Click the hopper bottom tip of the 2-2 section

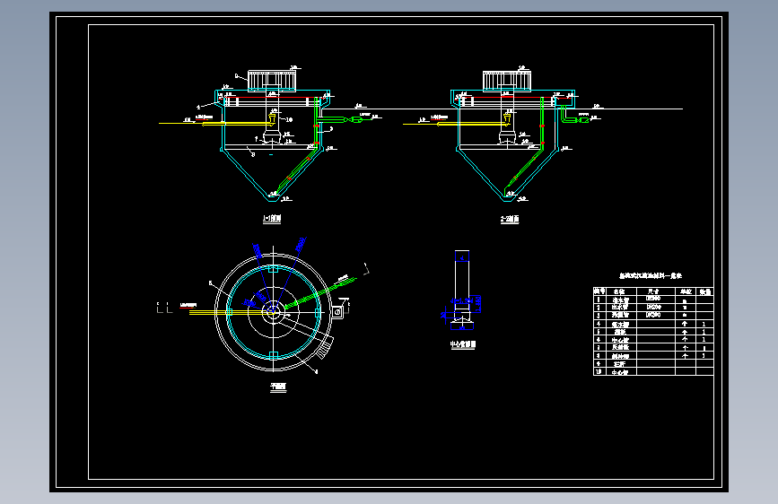pyautogui.click(x=507, y=198)
